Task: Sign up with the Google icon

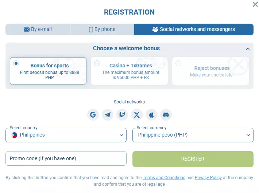Action: pyautogui.click(x=93, y=115)
